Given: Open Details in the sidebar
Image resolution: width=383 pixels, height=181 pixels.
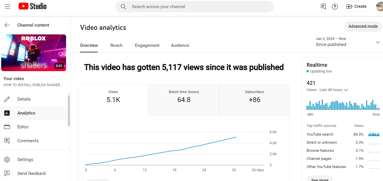Looking at the screenshot, I should (33, 99).
